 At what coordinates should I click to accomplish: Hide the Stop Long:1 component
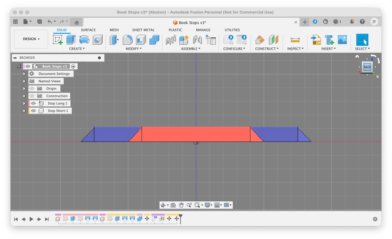coord(33,103)
